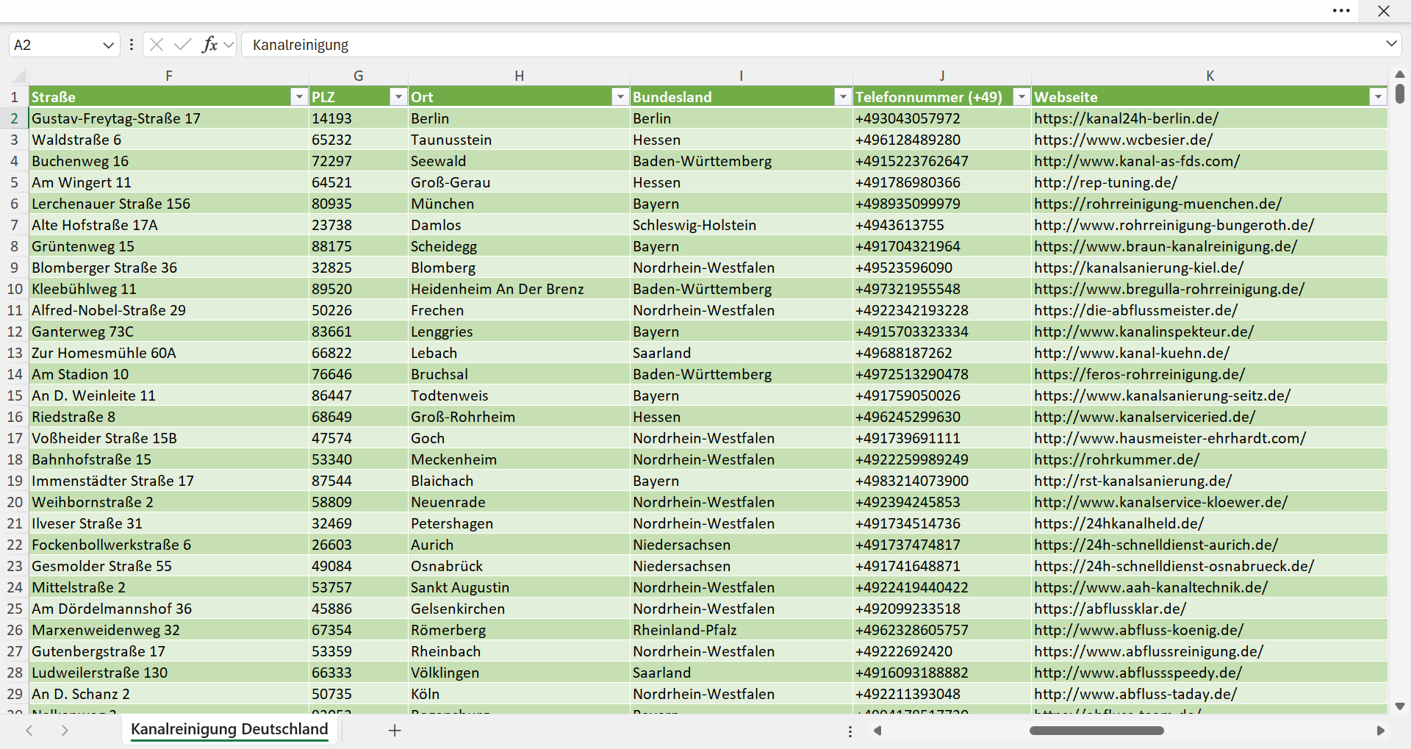
Task: Select the Ort cell Seewald
Action: coord(519,161)
